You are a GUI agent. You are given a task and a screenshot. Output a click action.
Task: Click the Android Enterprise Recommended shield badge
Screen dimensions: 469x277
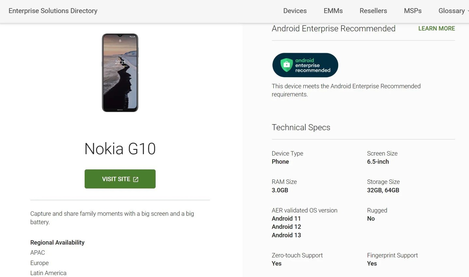click(305, 65)
